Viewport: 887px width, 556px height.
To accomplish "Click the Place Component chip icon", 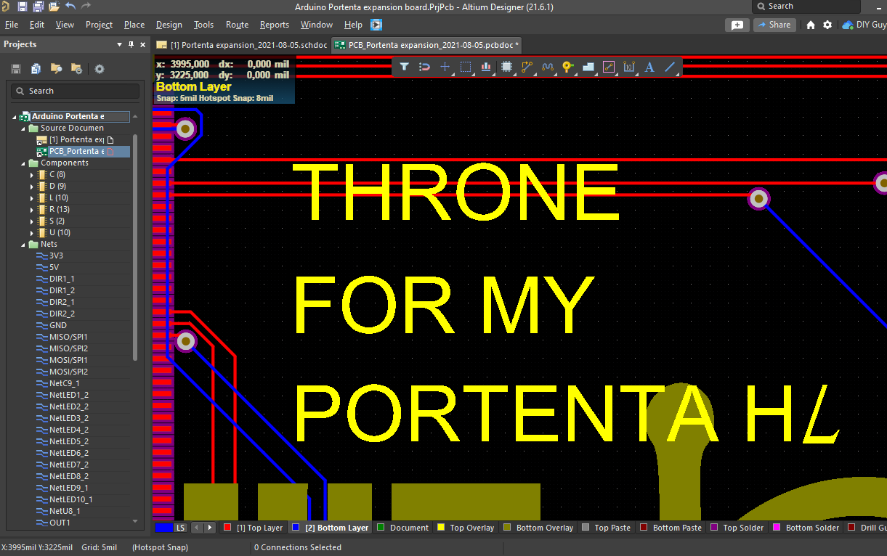I will [x=507, y=67].
